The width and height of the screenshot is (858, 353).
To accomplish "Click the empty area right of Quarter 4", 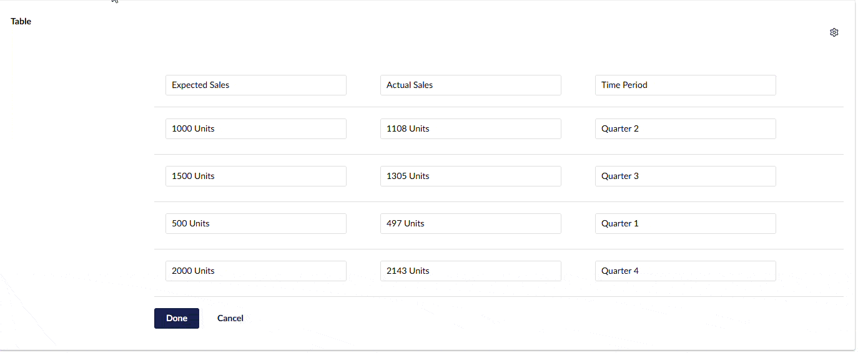I will tap(810, 271).
